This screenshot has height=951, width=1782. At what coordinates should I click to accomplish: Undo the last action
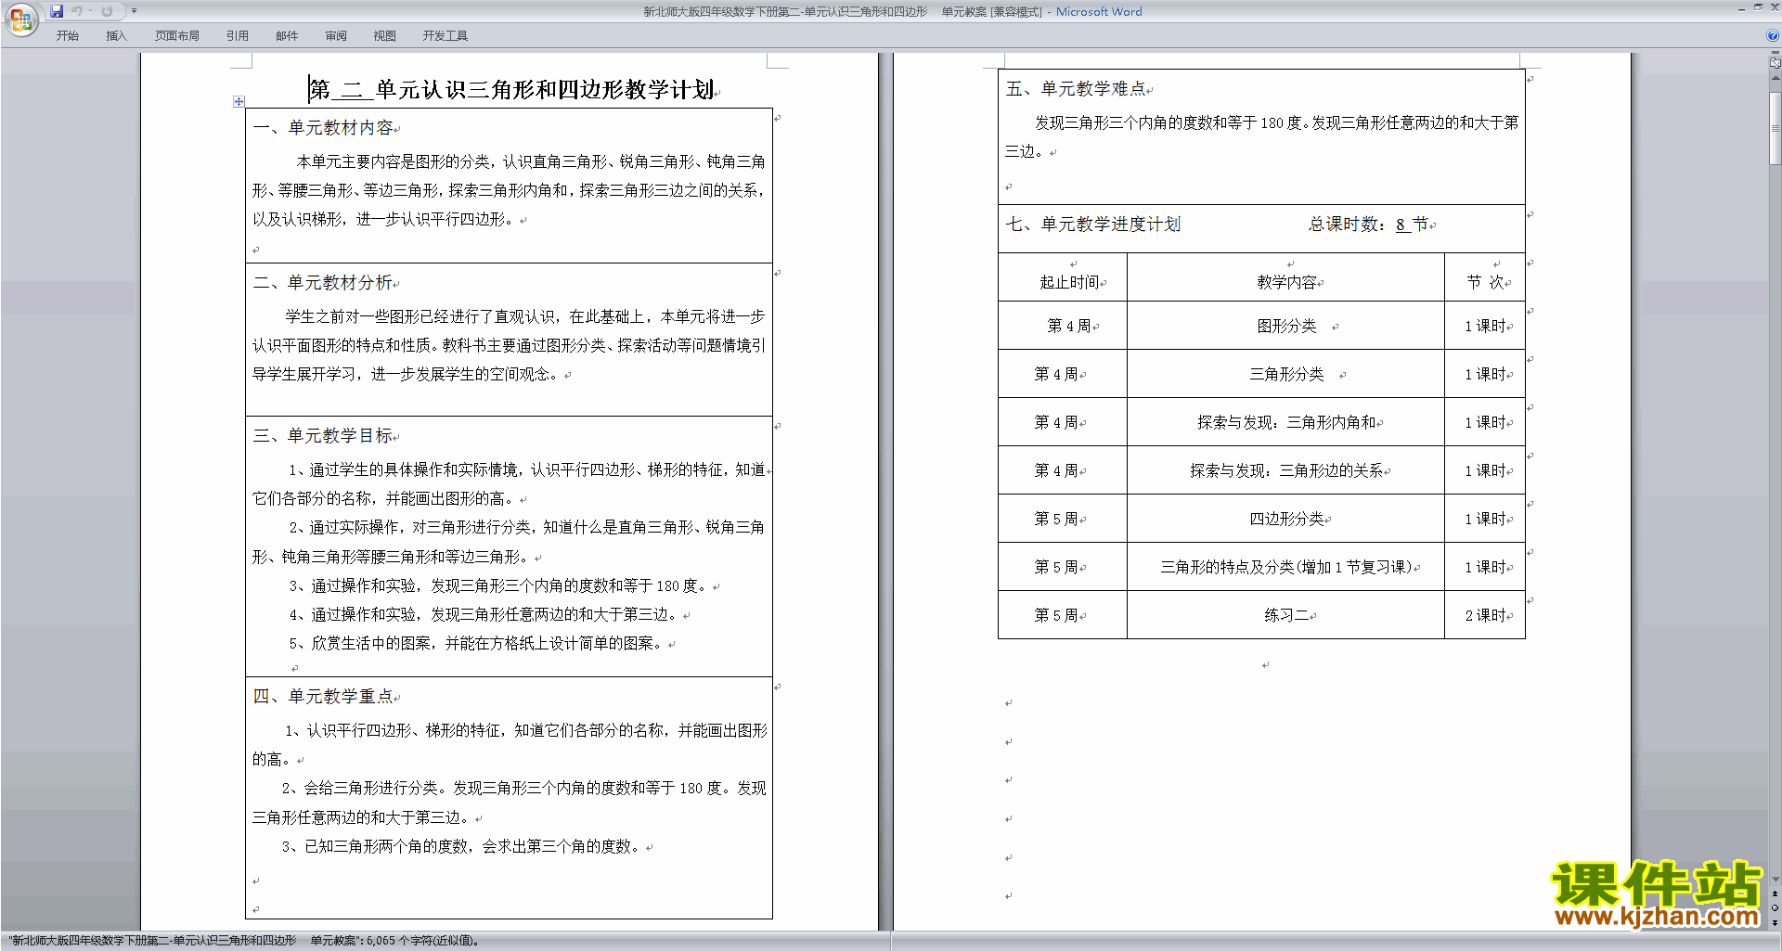[x=77, y=11]
